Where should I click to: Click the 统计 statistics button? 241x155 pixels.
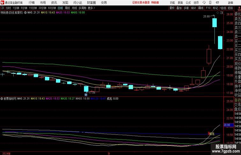pyautogui.click(x=194, y=8)
